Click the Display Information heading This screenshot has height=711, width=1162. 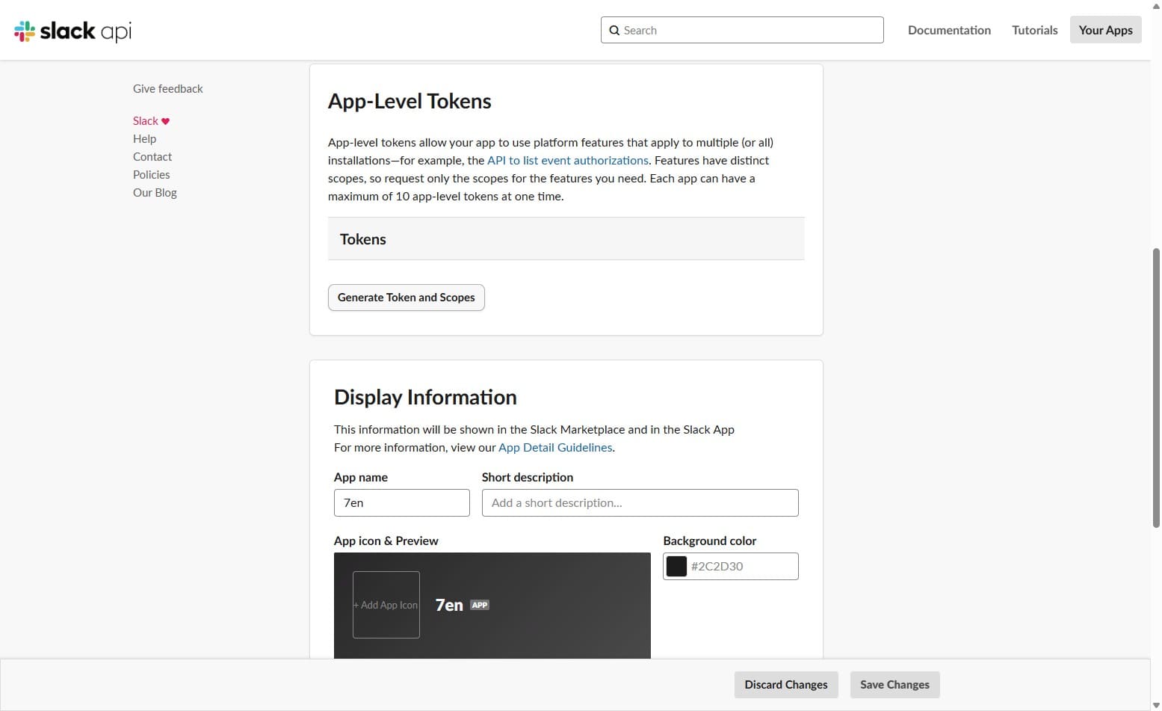coord(425,397)
